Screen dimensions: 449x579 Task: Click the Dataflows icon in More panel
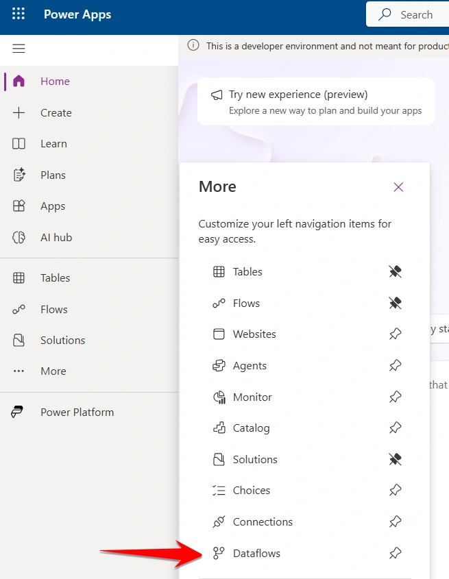click(x=219, y=553)
